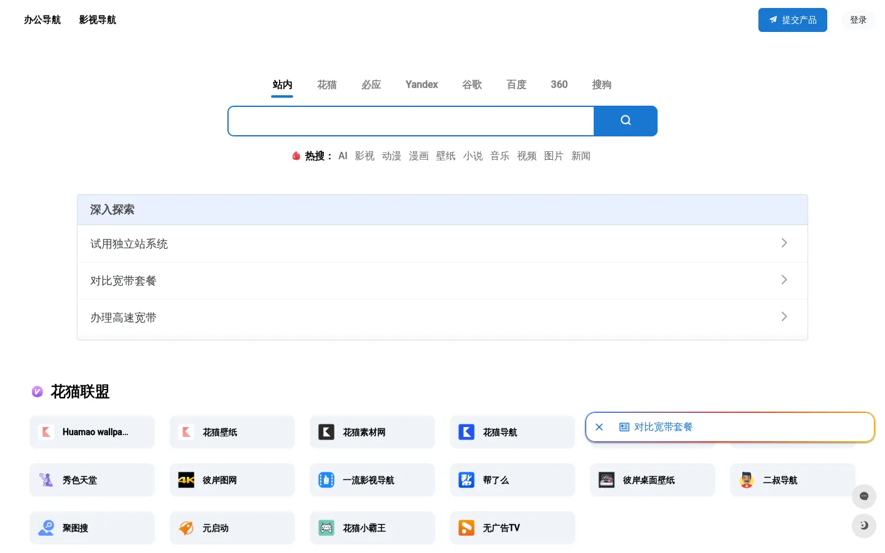Open 办公导航 in top menu
Screen dimensions: 885x553
click(42, 20)
